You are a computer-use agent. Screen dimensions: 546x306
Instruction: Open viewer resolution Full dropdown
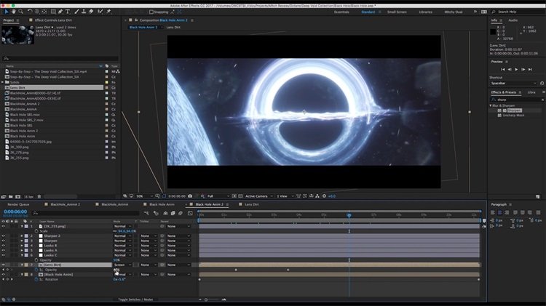218,196
